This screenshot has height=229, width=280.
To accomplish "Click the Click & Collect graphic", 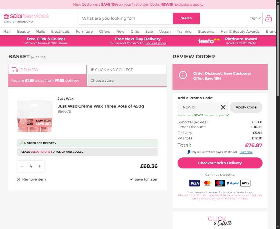I will (220, 221).
